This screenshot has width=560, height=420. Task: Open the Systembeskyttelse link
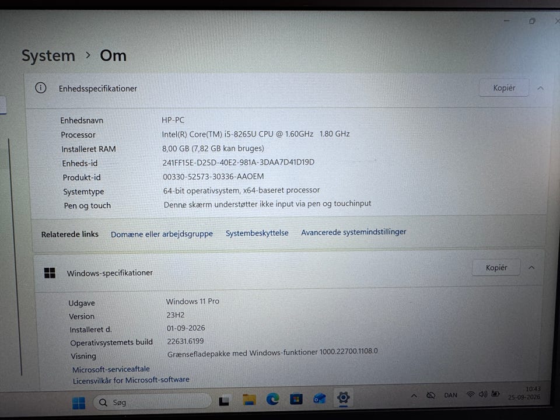pos(257,233)
